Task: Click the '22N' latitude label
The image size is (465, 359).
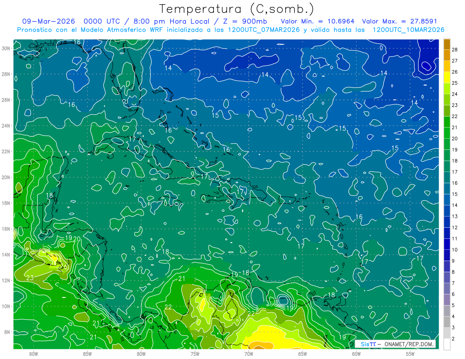Action: (x=6, y=151)
